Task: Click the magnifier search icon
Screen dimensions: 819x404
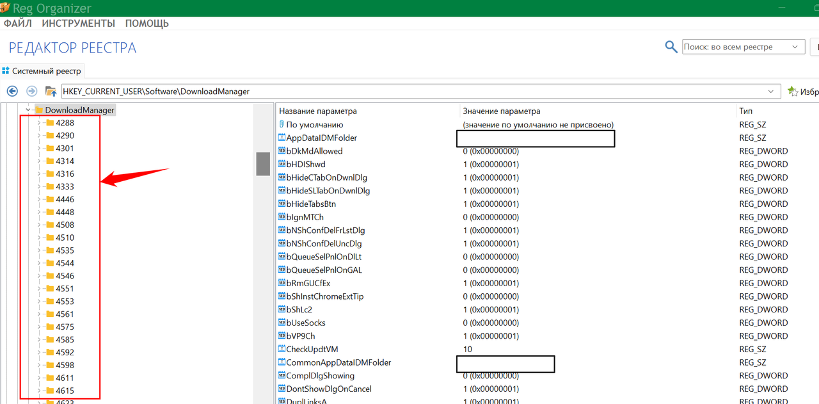Action: pyautogui.click(x=671, y=47)
